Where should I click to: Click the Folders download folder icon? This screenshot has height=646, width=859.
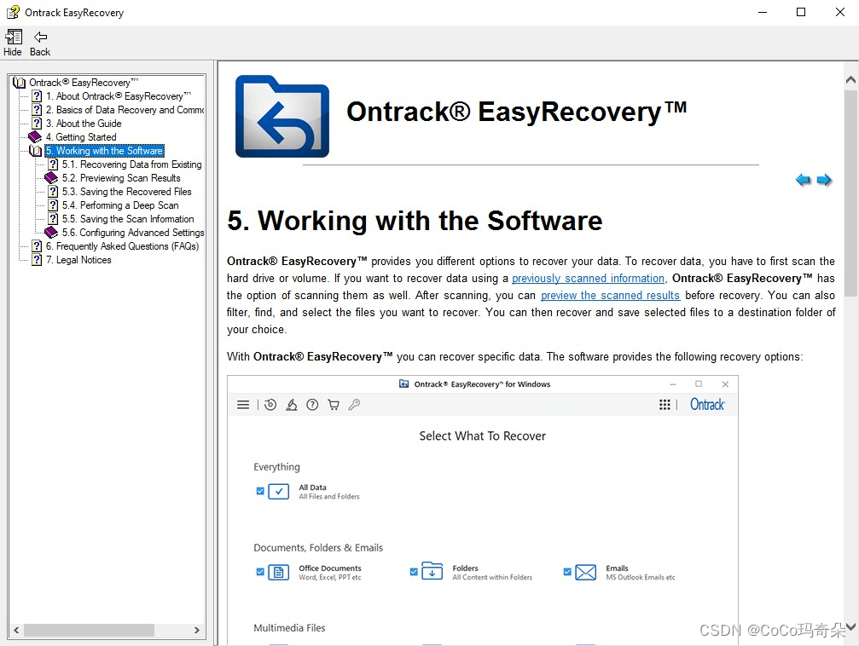click(432, 572)
